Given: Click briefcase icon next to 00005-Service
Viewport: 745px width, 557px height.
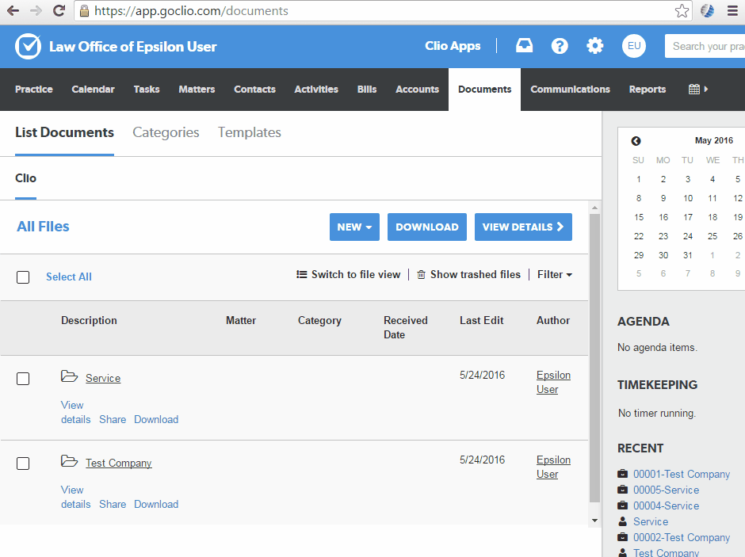Looking at the screenshot, I should (622, 490).
